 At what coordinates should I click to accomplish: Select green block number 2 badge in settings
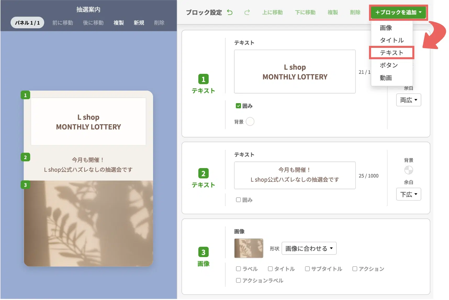click(203, 173)
